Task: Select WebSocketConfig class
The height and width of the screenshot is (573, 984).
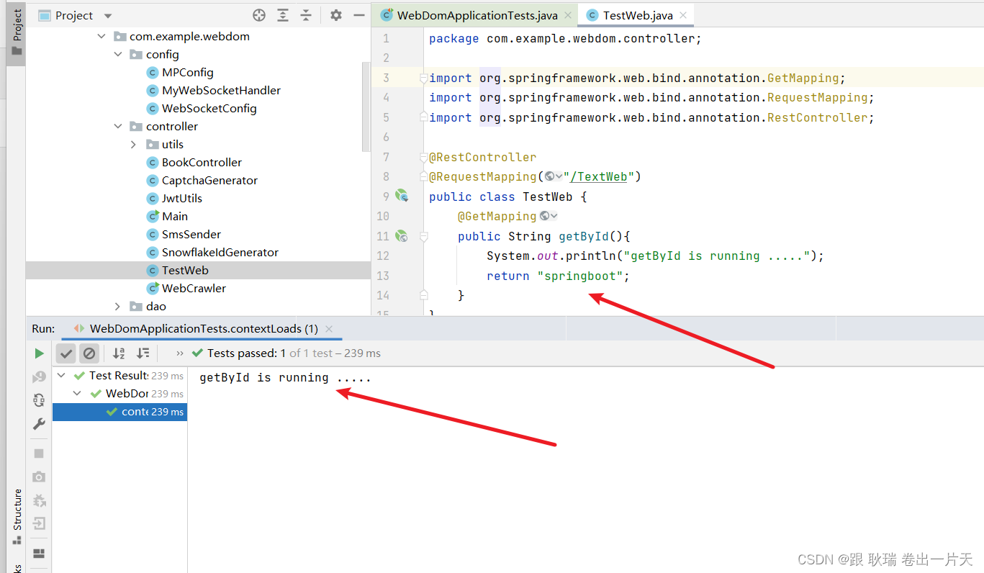Action: pos(209,108)
